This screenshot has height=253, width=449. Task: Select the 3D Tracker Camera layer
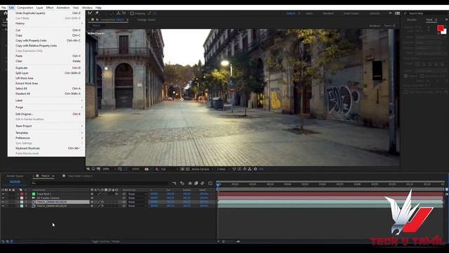pos(48,198)
